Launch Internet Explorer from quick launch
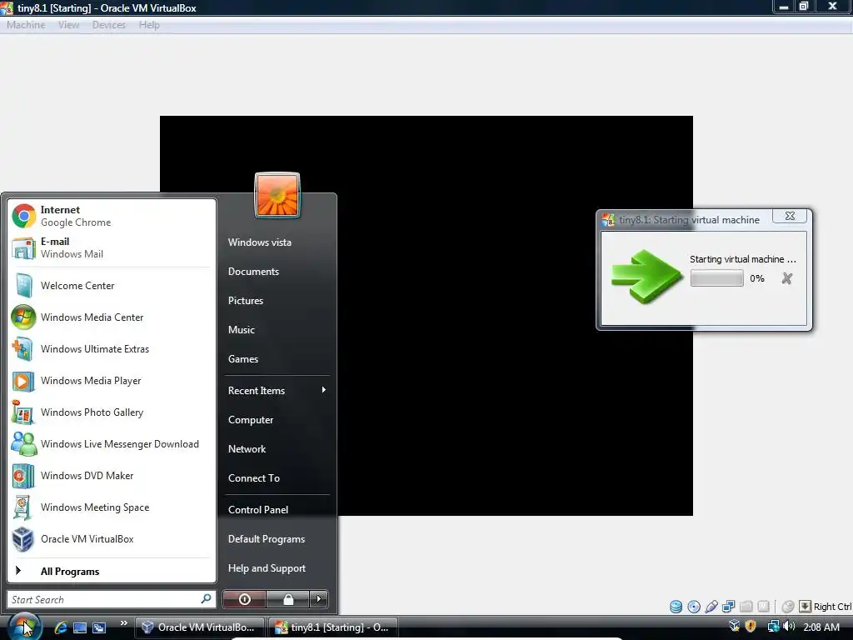Screen dimensions: 853x640 [x=60, y=627]
